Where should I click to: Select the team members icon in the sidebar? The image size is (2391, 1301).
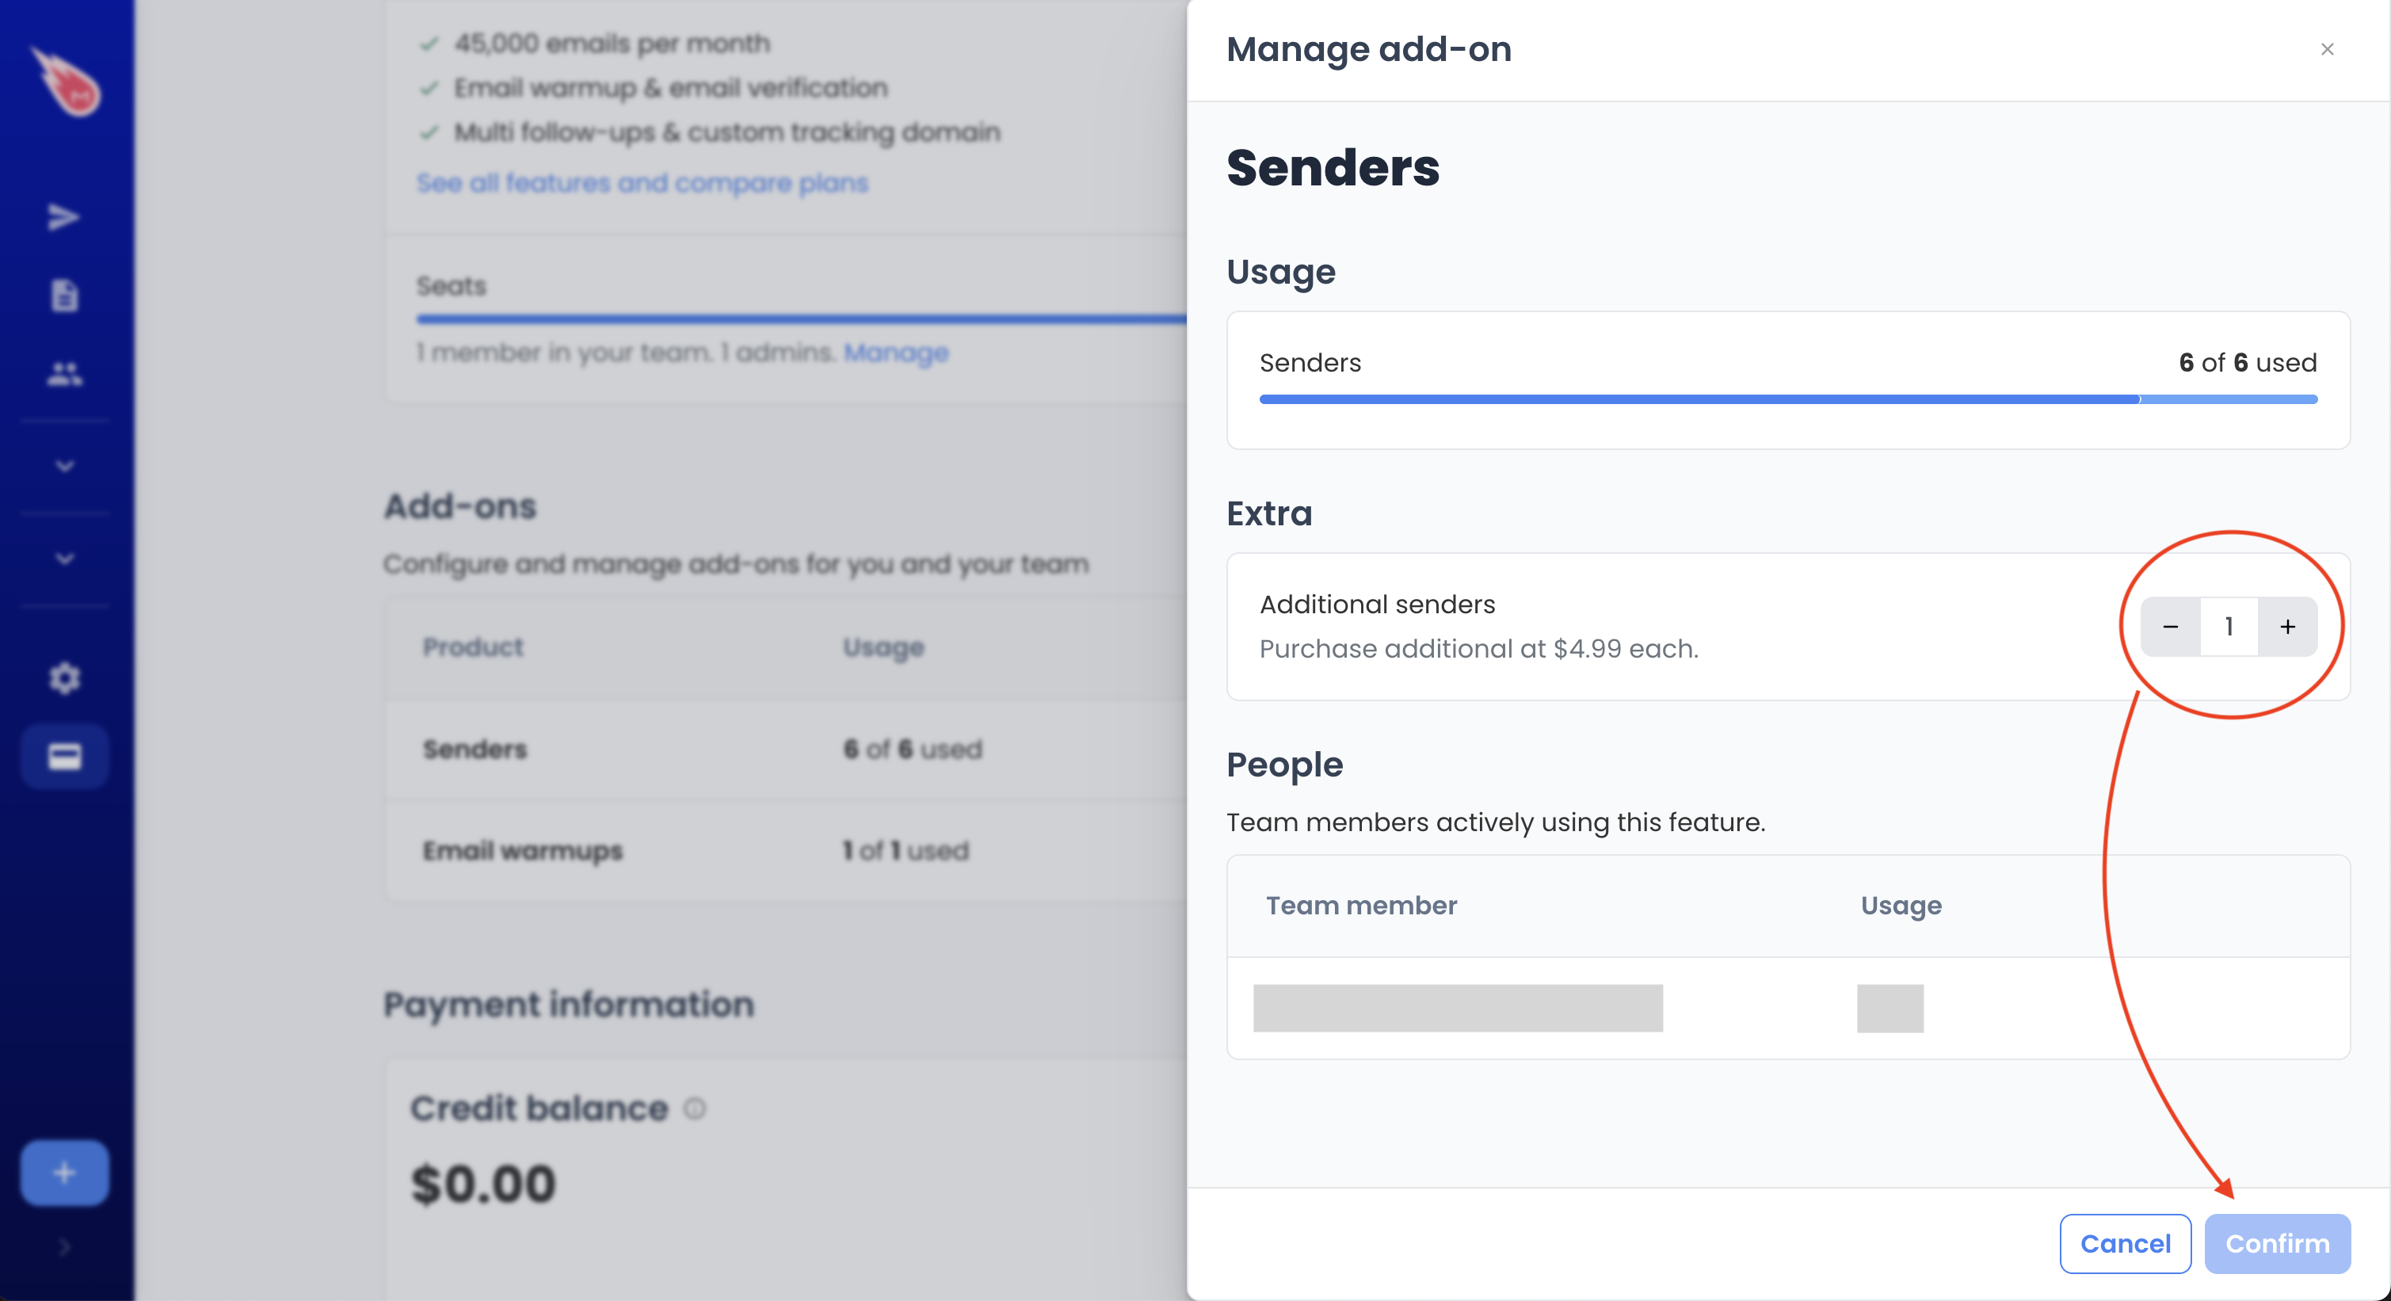pyautogui.click(x=63, y=374)
